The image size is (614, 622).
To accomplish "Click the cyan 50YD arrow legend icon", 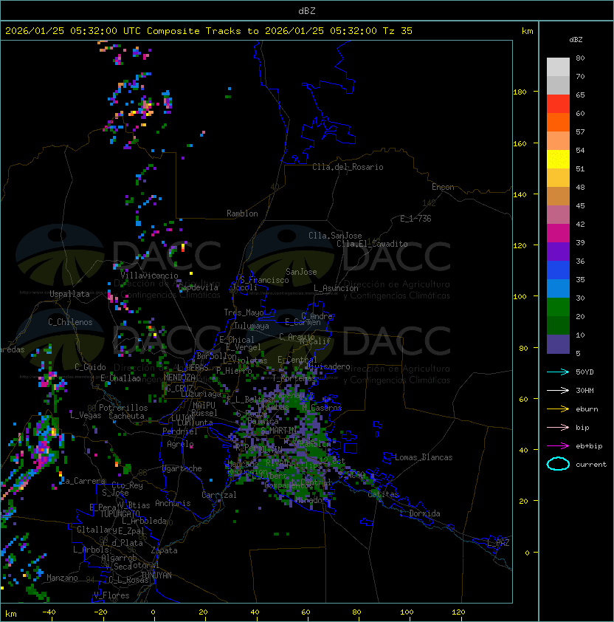I will tap(558, 372).
